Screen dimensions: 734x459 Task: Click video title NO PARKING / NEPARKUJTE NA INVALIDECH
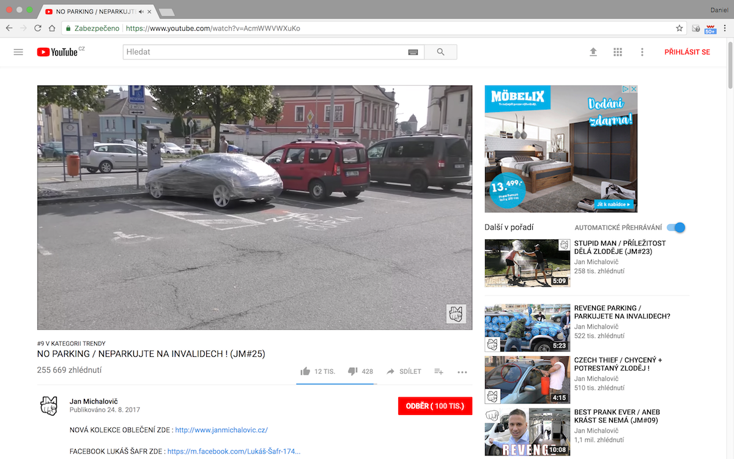tap(151, 354)
